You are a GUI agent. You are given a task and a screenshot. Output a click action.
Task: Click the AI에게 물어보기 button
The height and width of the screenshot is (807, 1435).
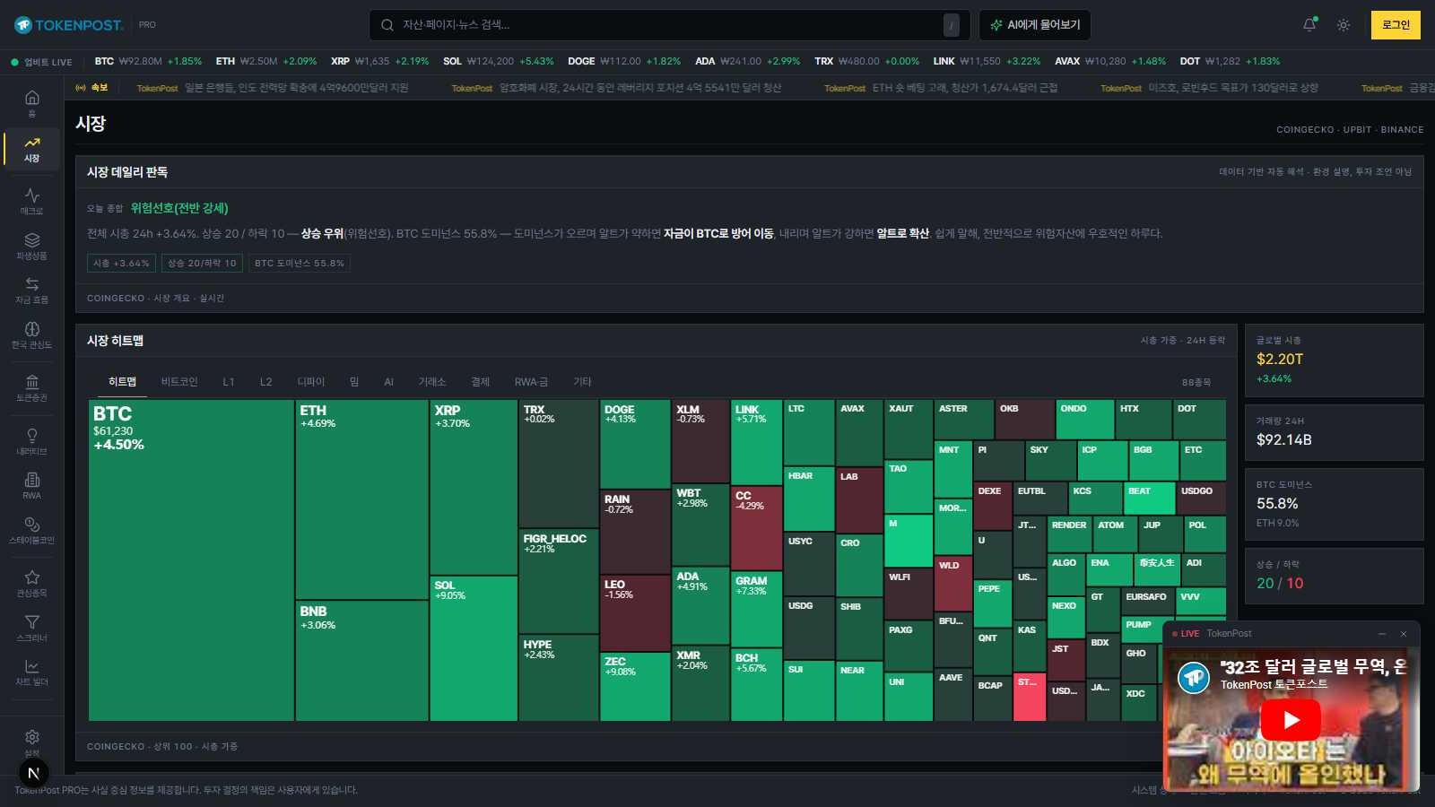pos(1035,25)
